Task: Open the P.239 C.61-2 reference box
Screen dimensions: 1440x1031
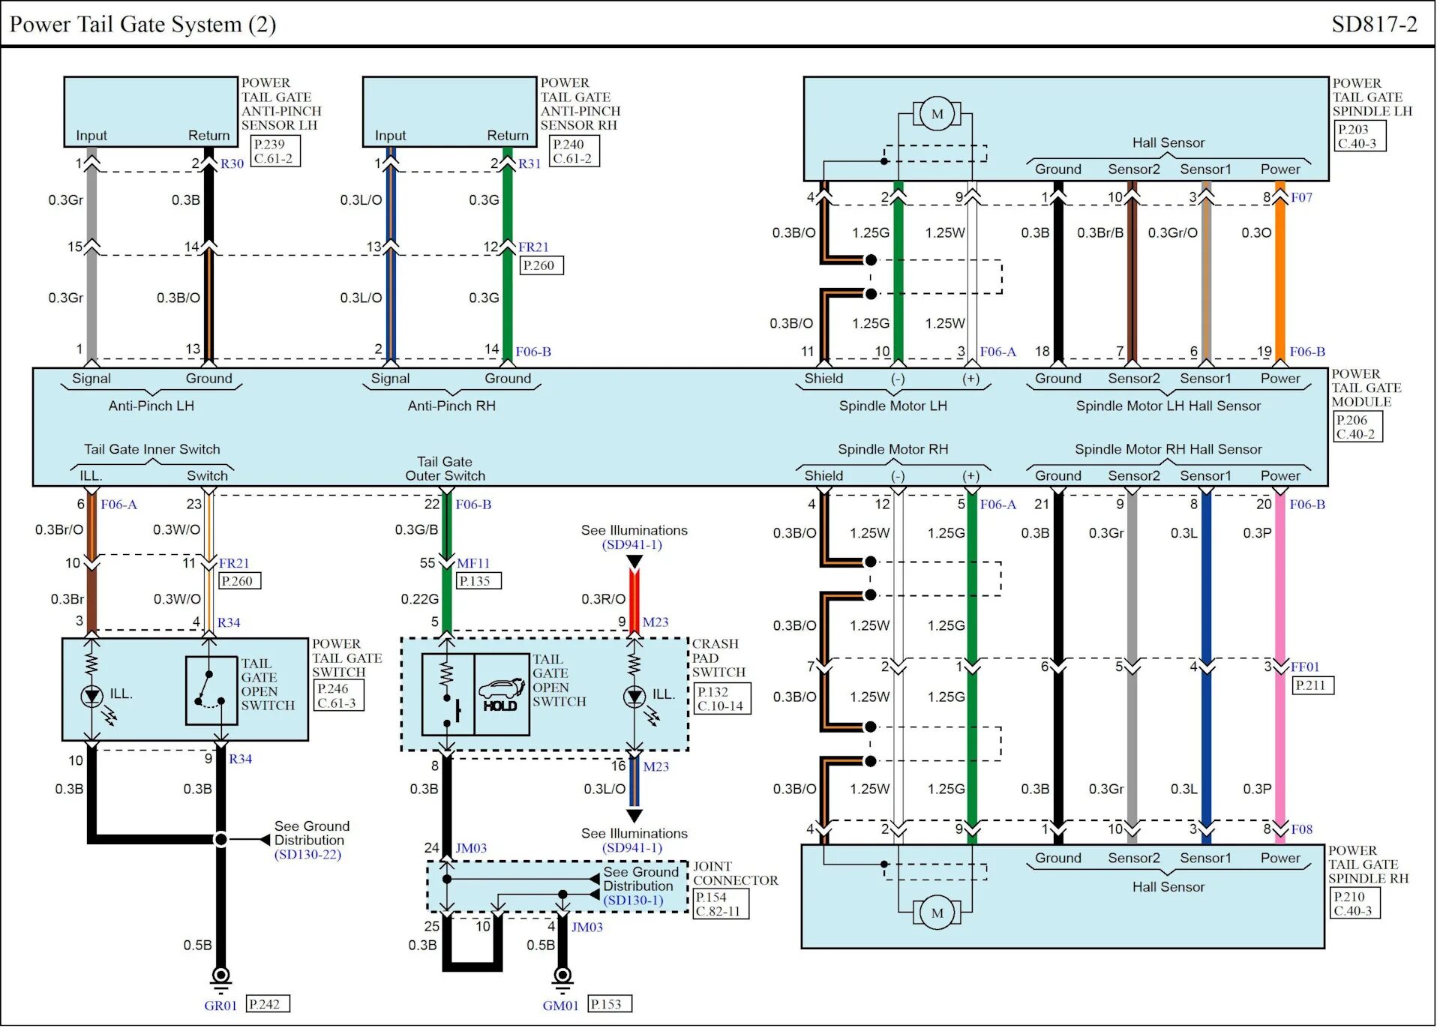Action: (275, 151)
